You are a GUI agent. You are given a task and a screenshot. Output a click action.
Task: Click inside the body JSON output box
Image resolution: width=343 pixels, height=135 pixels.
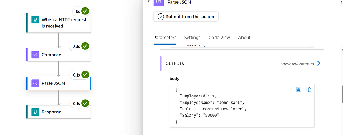coord(242,106)
